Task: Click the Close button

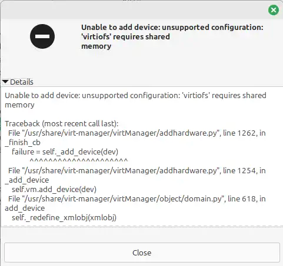Action: 142,252
